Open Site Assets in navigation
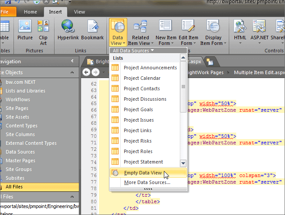Screen dimensions: 285x215 [x=17, y=117]
